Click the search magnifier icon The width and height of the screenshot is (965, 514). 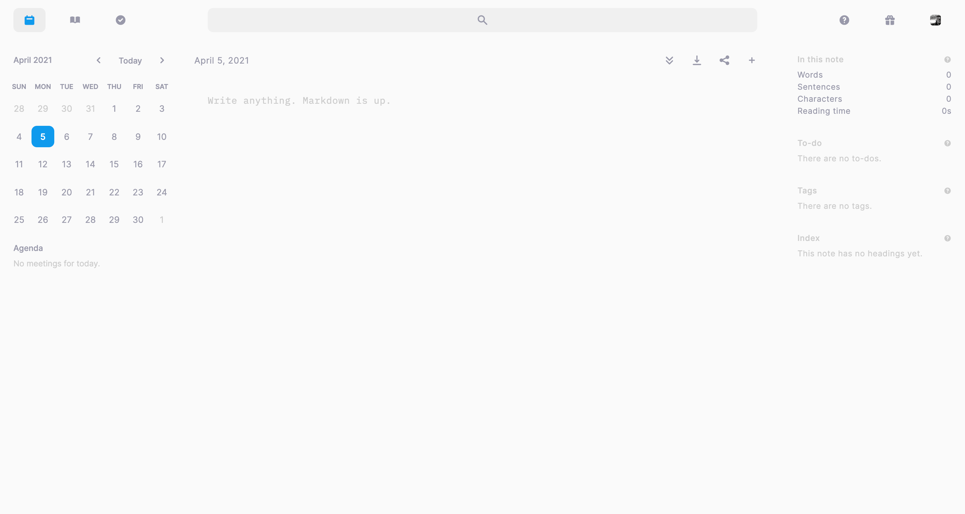click(x=482, y=20)
